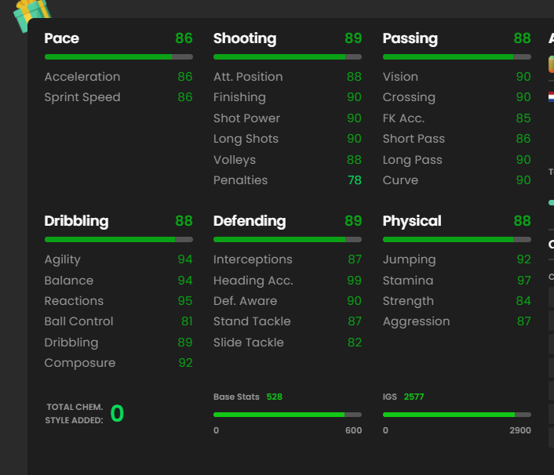Click the Pace stat progress bar
The width and height of the screenshot is (554, 475).
tap(118, 56)
